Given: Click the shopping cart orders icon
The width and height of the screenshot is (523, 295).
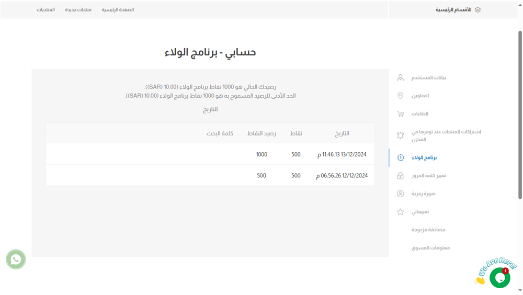Looking at the screenshot, I should tap(400, 114).
